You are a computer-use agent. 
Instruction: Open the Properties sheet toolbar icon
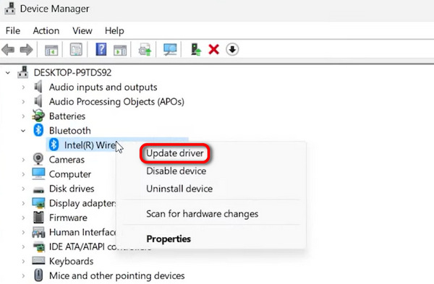[76, 49]
